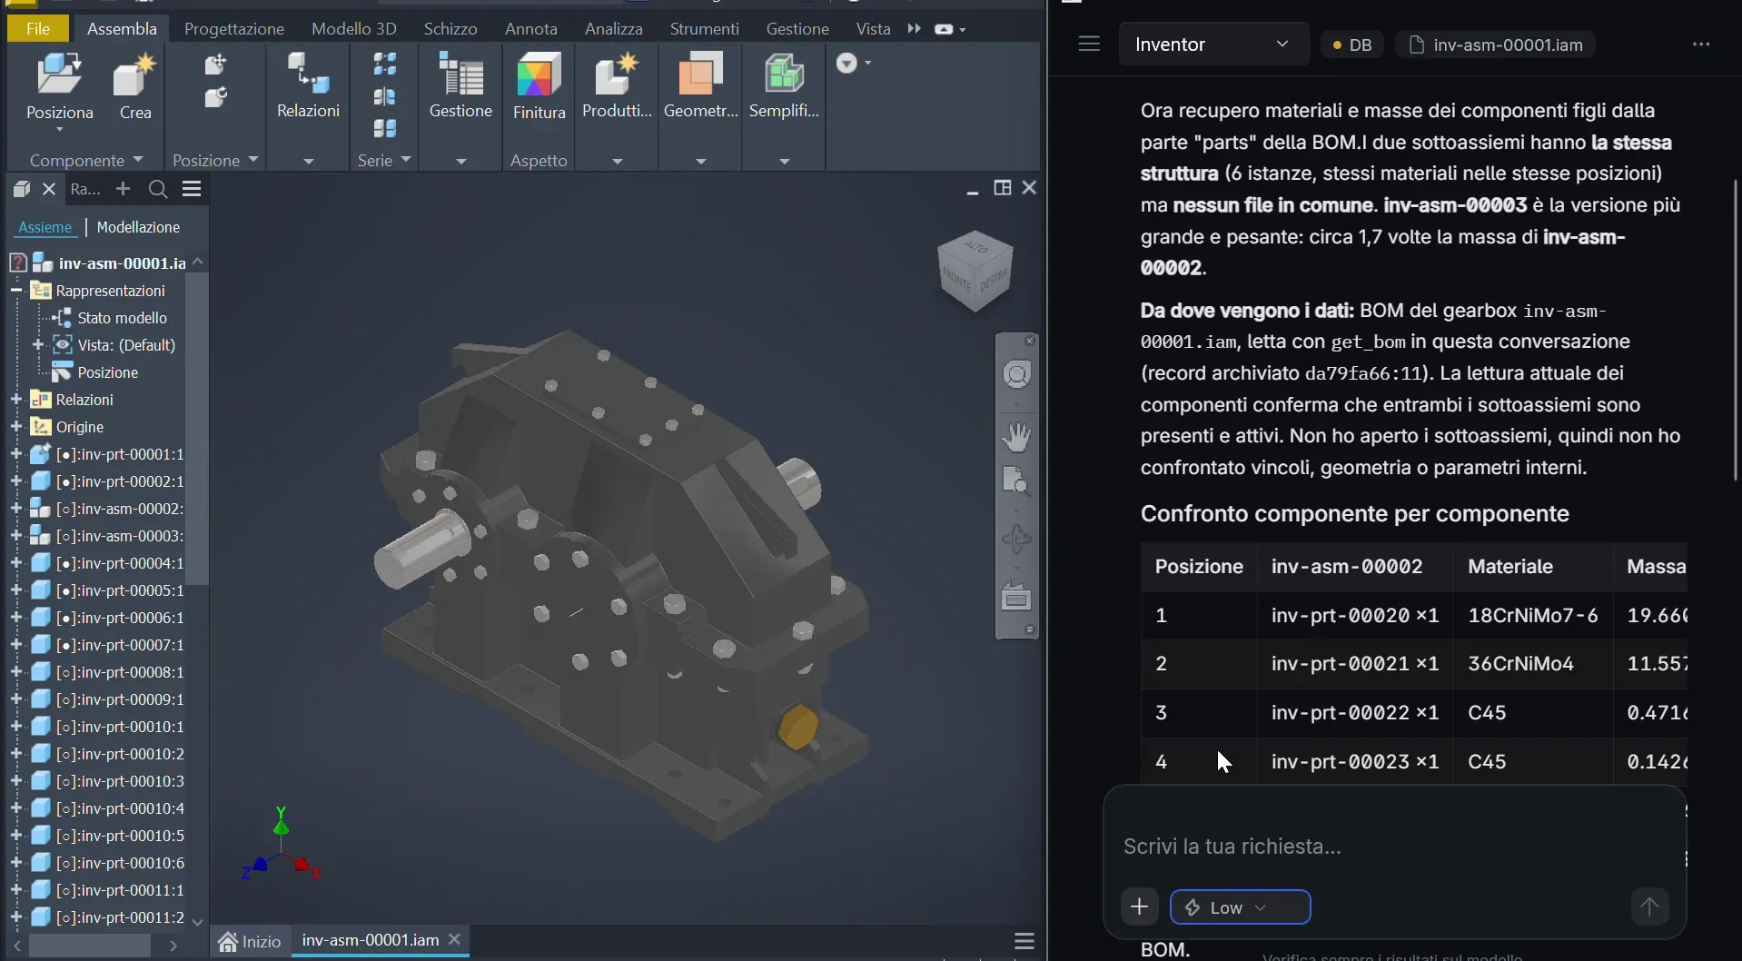Open the Relazioni ribbon tool

tap(308, 86)
